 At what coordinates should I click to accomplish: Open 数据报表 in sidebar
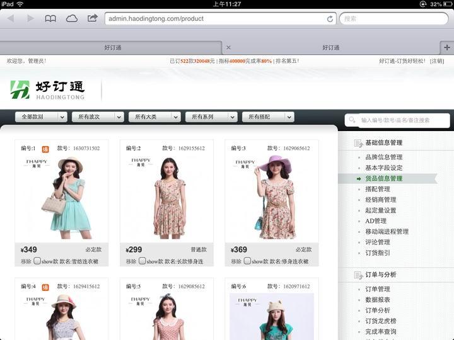coord(378,300)
